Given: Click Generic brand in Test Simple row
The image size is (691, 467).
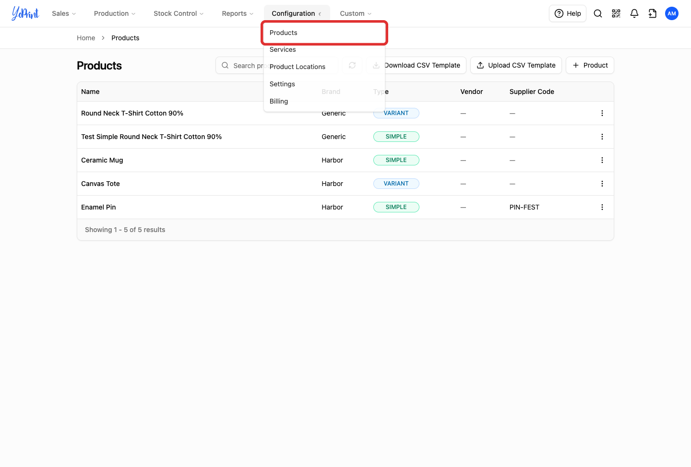Looking at the screenshot, I should click(334, 137).
